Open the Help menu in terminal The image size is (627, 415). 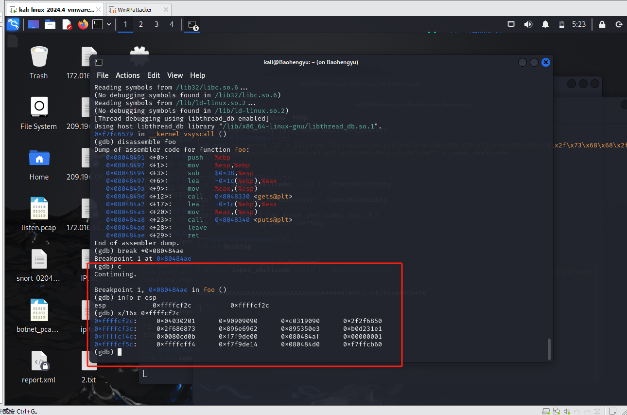click(x=197, y=75)
